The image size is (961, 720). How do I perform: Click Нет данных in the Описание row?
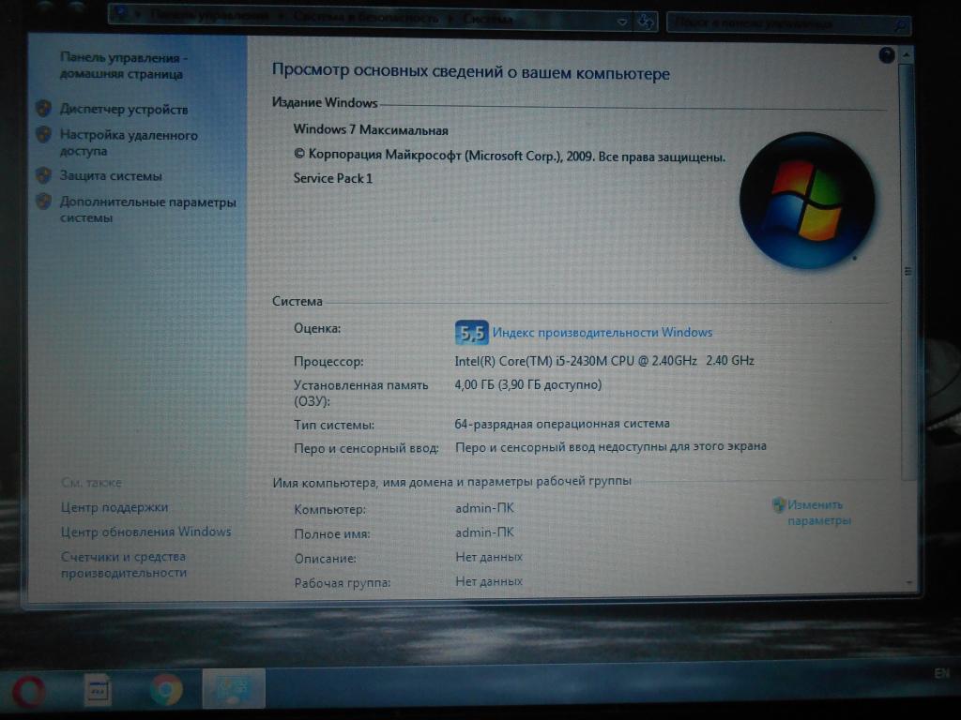pyautogui.click(x=489, y=557)
